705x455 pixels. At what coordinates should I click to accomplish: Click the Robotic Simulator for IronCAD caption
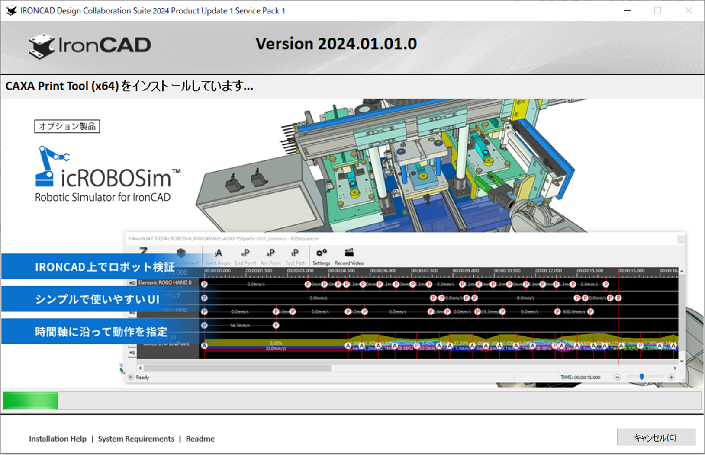103,197
